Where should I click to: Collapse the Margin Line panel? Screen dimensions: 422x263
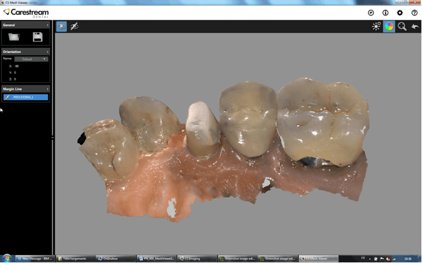pos(48,89)
